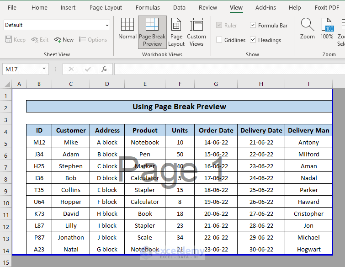Enable the Gridlines checkbox

click(219, 40)
